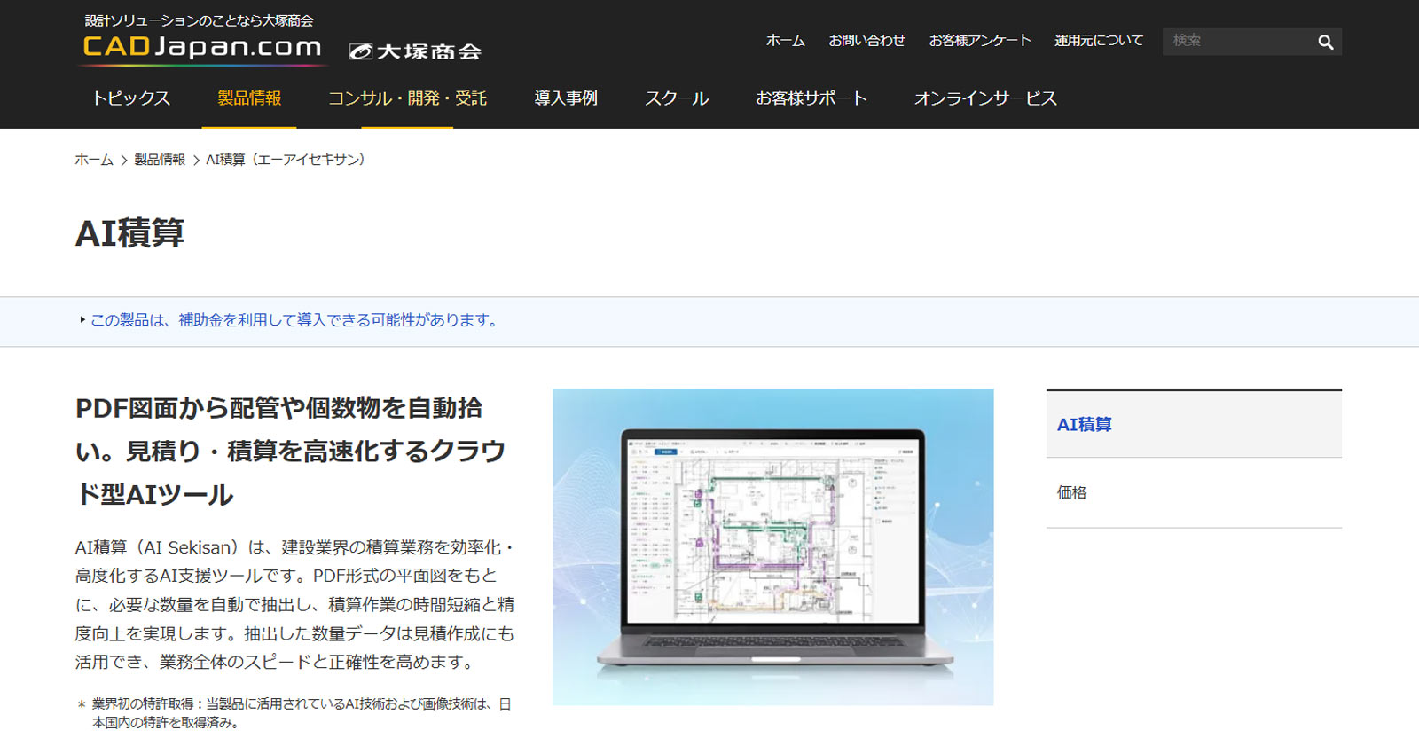Click the 設計ソリューションのことなら大塚商会 tagline
The height and width of the screenshot is (746, 1419).
pyautogui.click(x=199, y=20)
